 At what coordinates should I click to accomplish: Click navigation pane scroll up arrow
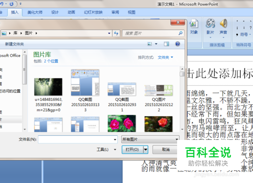(x=25, y=52)
